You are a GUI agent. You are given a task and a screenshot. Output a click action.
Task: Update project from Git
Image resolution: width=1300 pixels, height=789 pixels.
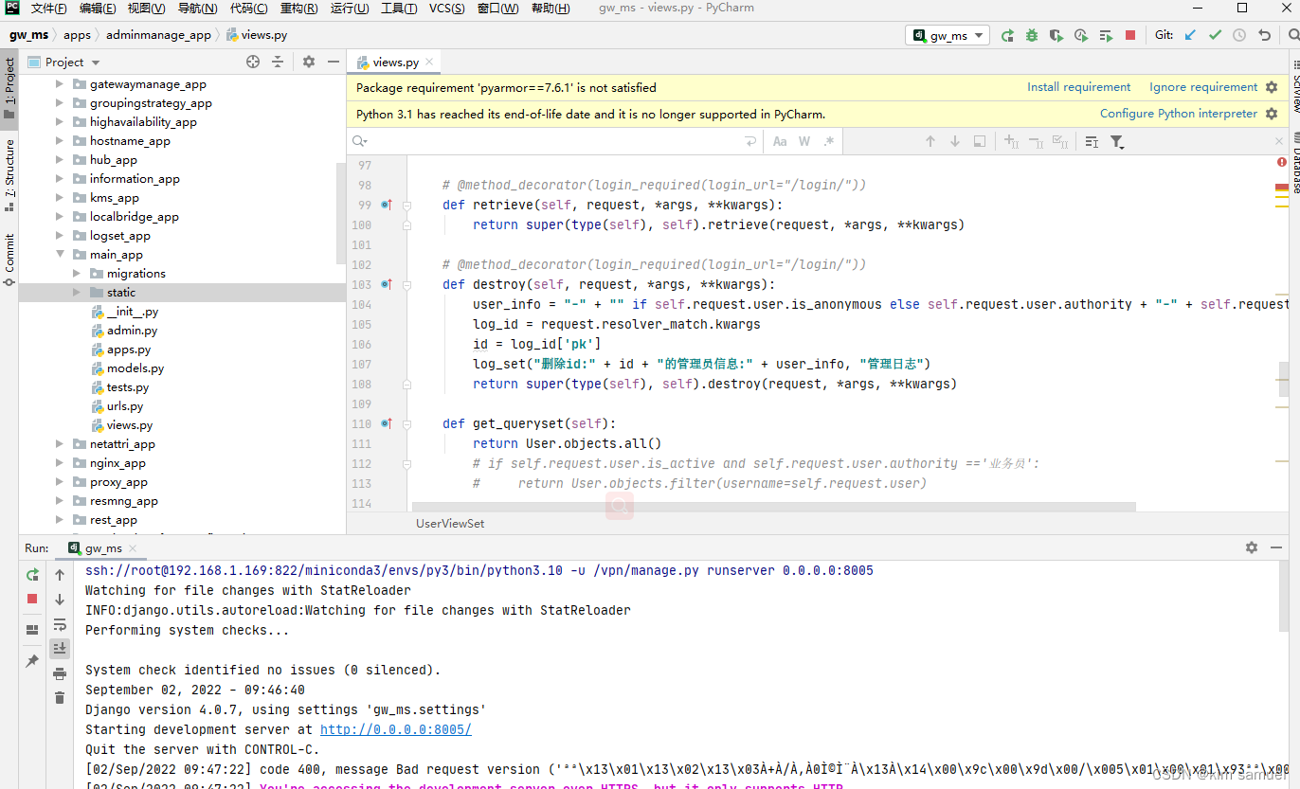(x=1190, y=35)
